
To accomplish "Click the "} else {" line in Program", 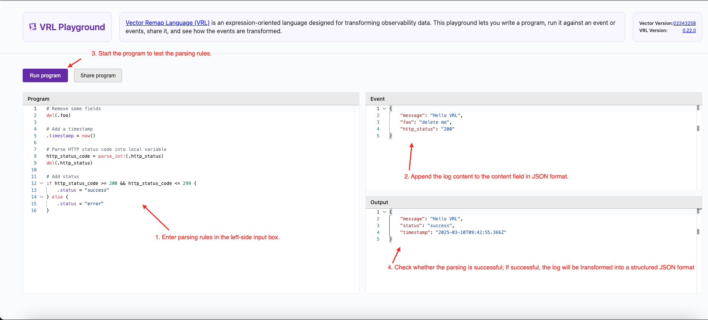I will pos(57,197).
